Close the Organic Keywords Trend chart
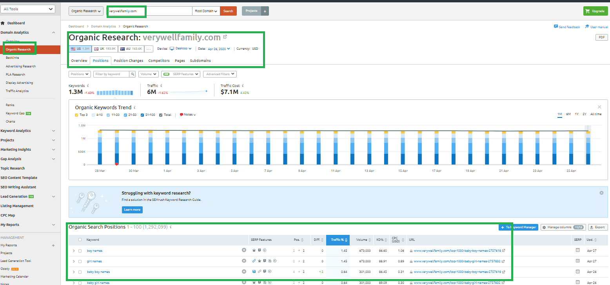 [599, 107]
